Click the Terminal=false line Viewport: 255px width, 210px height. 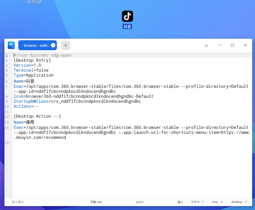coord(31,70)
